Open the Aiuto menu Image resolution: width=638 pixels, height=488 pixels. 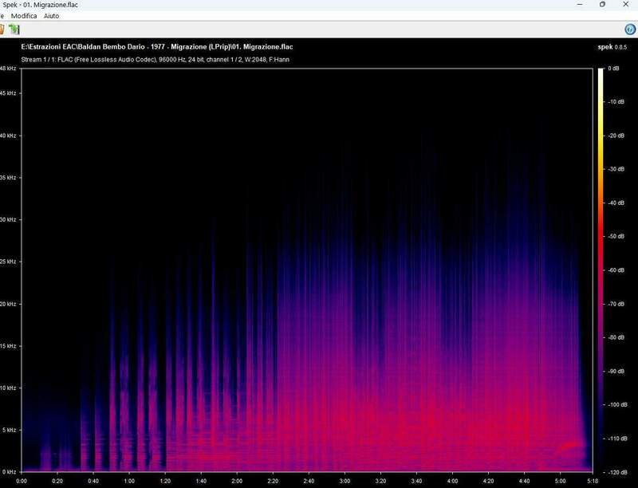point(49,15)
